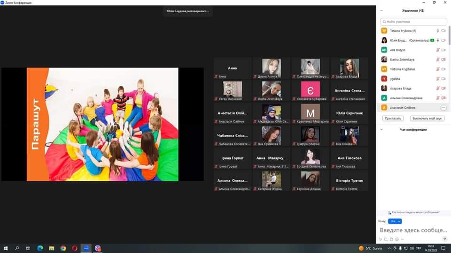The width and height of the screenshot is (451, 253).
Task: Collapse the Чат конференции section chevron
Action: click(x=381, y=129)
